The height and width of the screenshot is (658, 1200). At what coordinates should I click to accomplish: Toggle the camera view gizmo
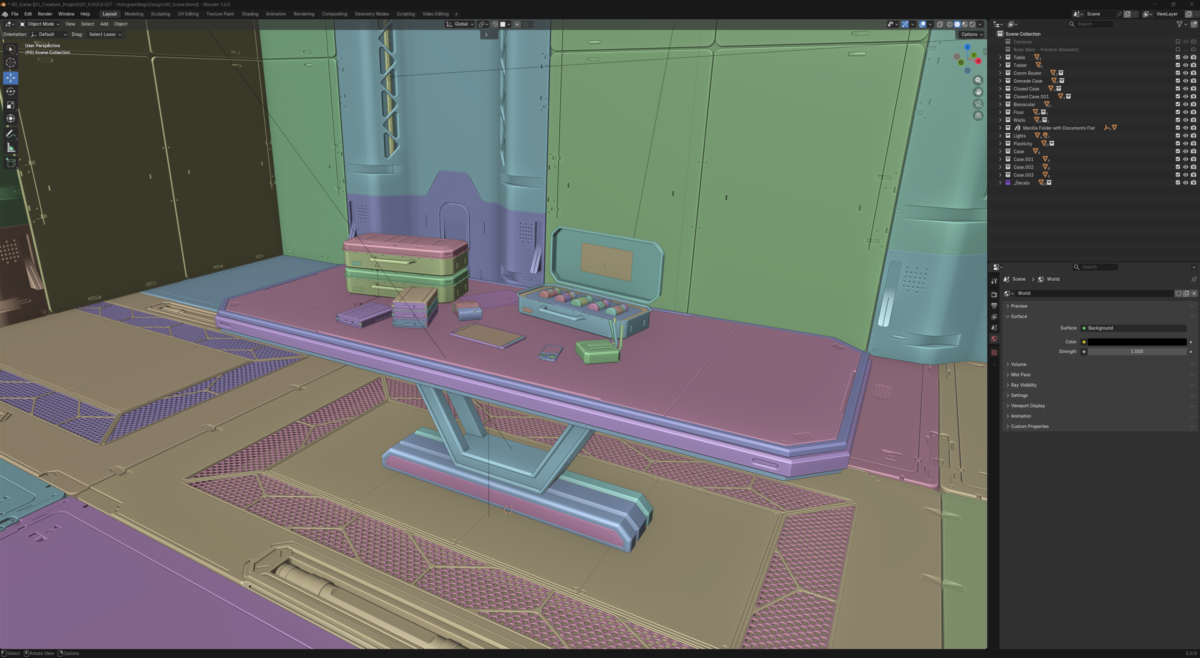pyautogui.click(x=978, y=104)
